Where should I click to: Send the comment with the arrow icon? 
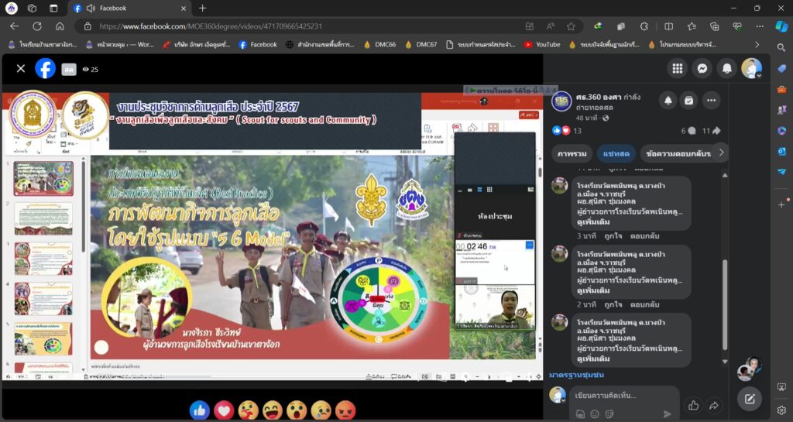coord(667,414)
